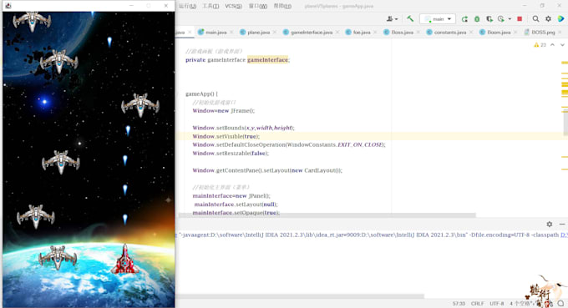Click the colorful JetBrains Space icon
Viewport: 568px width, 308px height.
(x=561, y=19)
